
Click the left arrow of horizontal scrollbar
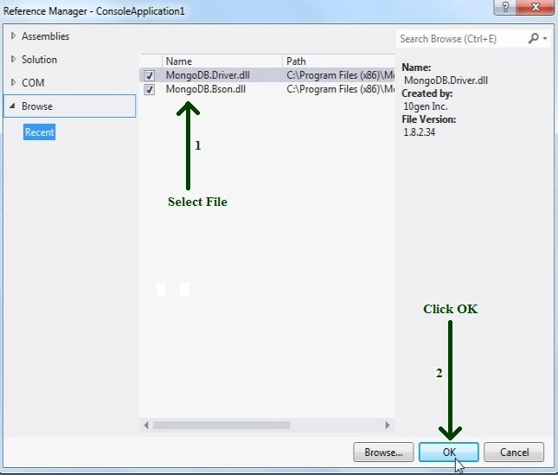pyautogui.click(x=146, y=425)
